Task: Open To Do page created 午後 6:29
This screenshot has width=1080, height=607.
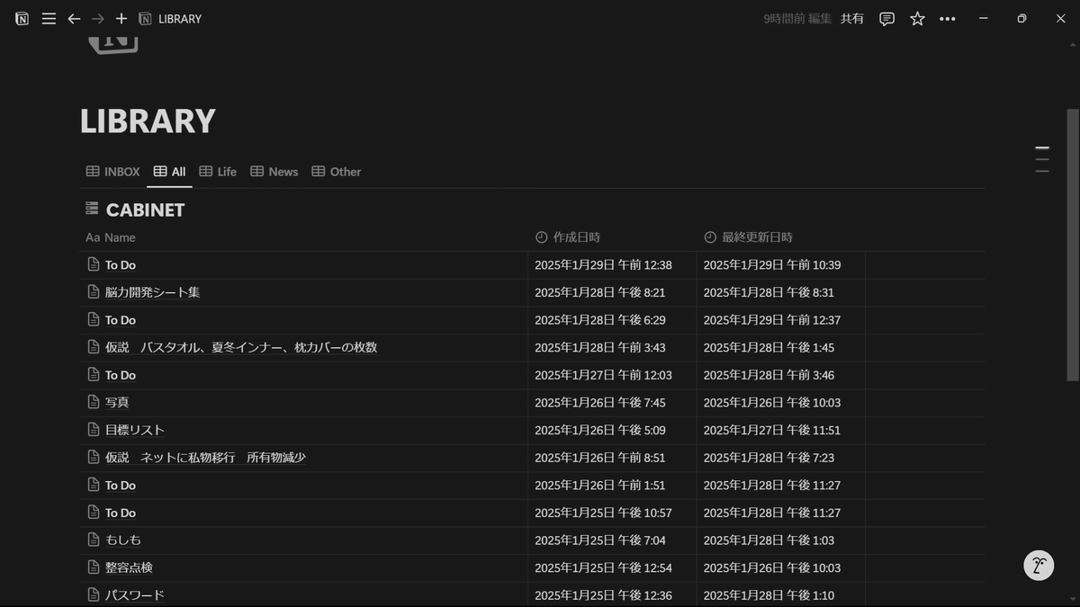Action: tap(121, 320)
